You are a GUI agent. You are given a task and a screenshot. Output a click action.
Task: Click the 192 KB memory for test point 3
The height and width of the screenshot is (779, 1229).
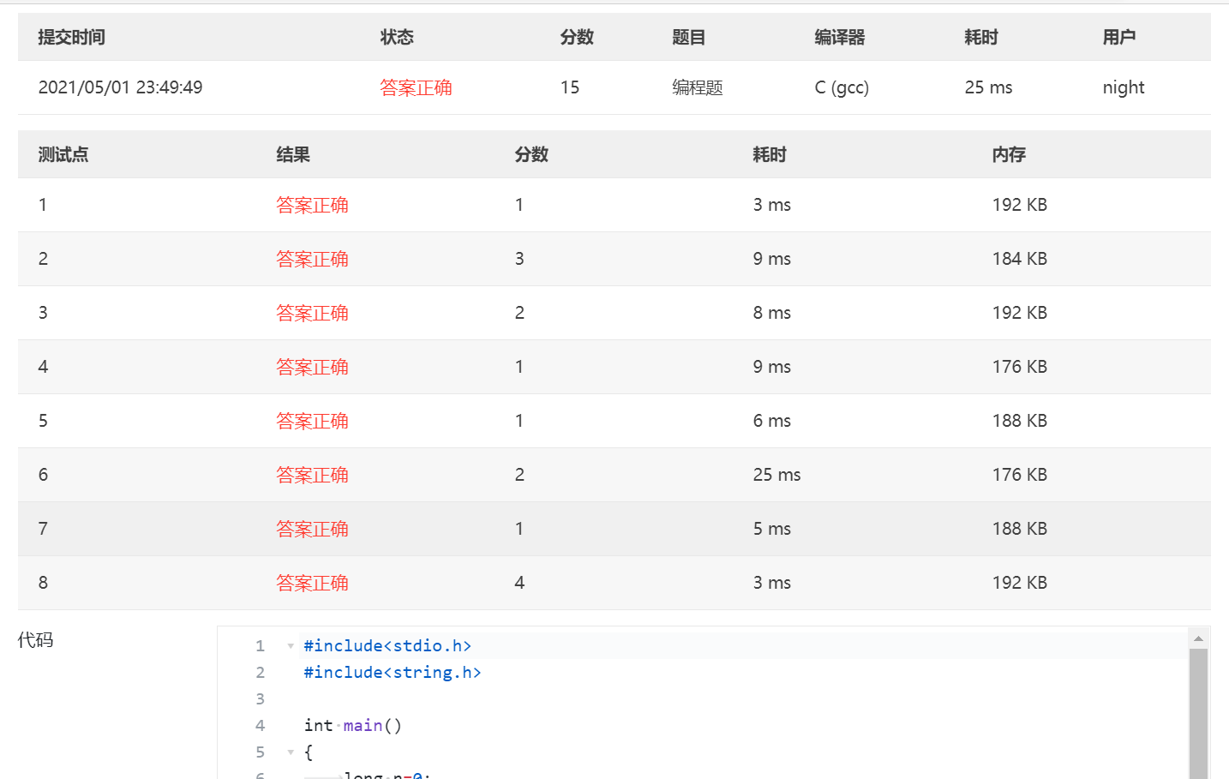point(1020,313)
